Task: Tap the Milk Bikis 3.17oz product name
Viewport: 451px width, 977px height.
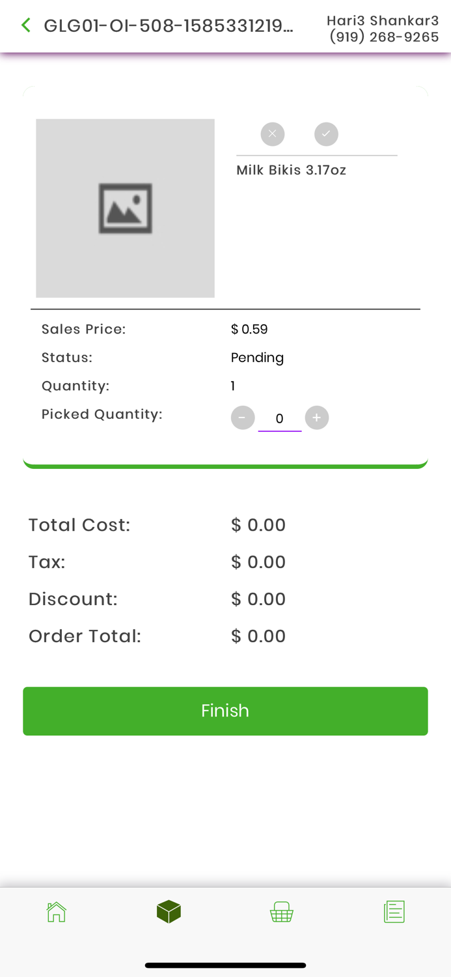Action: click(x=291, y=171)
